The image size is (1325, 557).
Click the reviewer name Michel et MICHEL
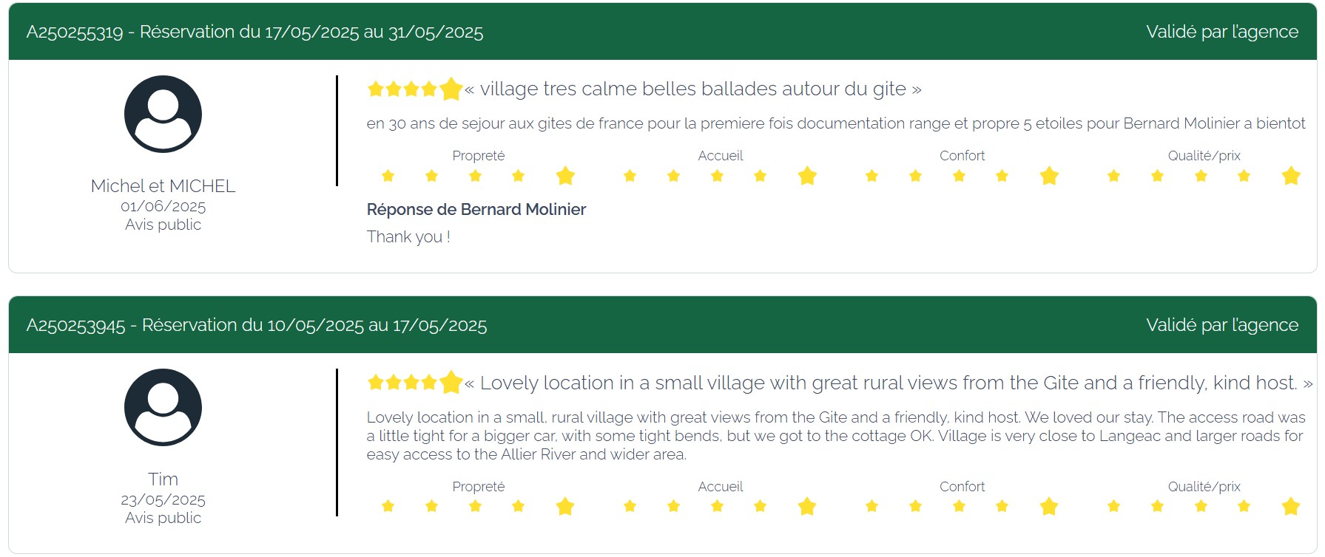coord(163,186)
